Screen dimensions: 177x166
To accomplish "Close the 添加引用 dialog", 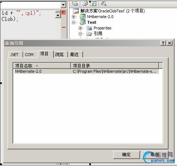I will pos(170,43).
